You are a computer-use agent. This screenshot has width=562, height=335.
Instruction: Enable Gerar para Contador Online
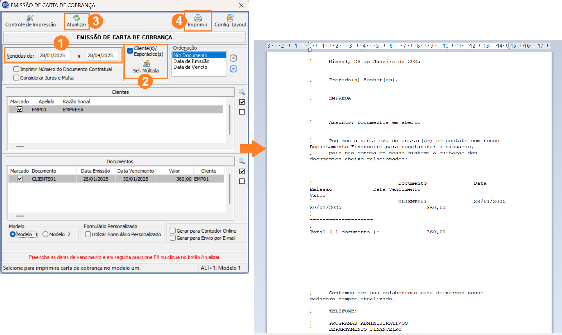pos(172,231)
